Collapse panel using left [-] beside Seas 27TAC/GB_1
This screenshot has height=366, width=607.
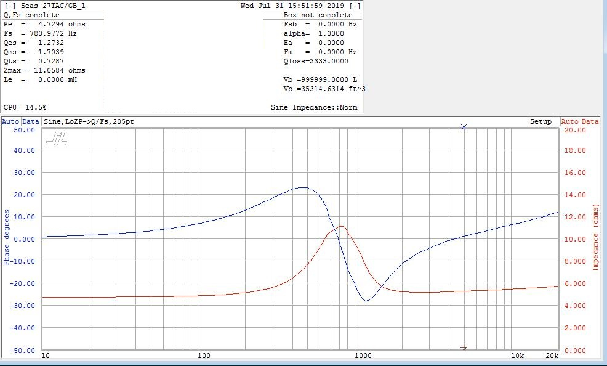tap(10, 6)
